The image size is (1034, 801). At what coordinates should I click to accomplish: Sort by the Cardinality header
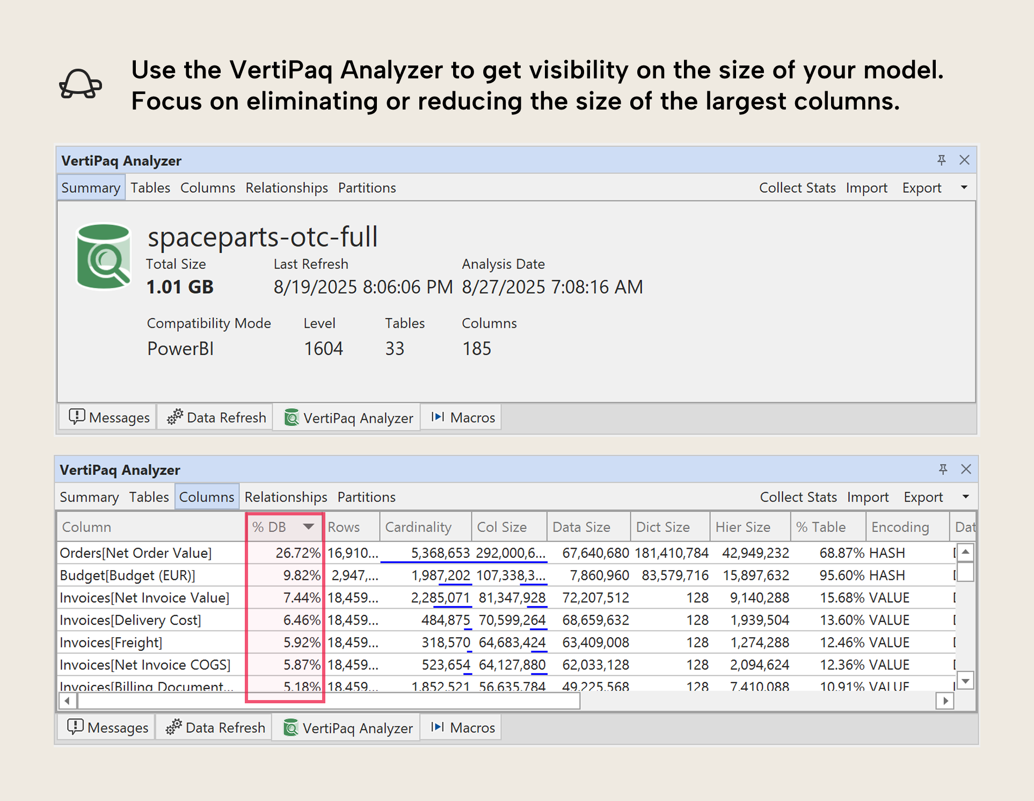pyautogui.click(x=425, y=527)
